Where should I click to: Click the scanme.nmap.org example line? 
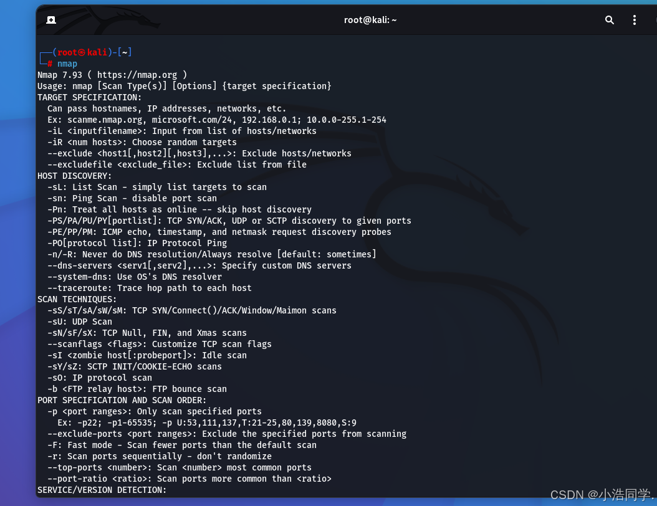click(217, 120)
